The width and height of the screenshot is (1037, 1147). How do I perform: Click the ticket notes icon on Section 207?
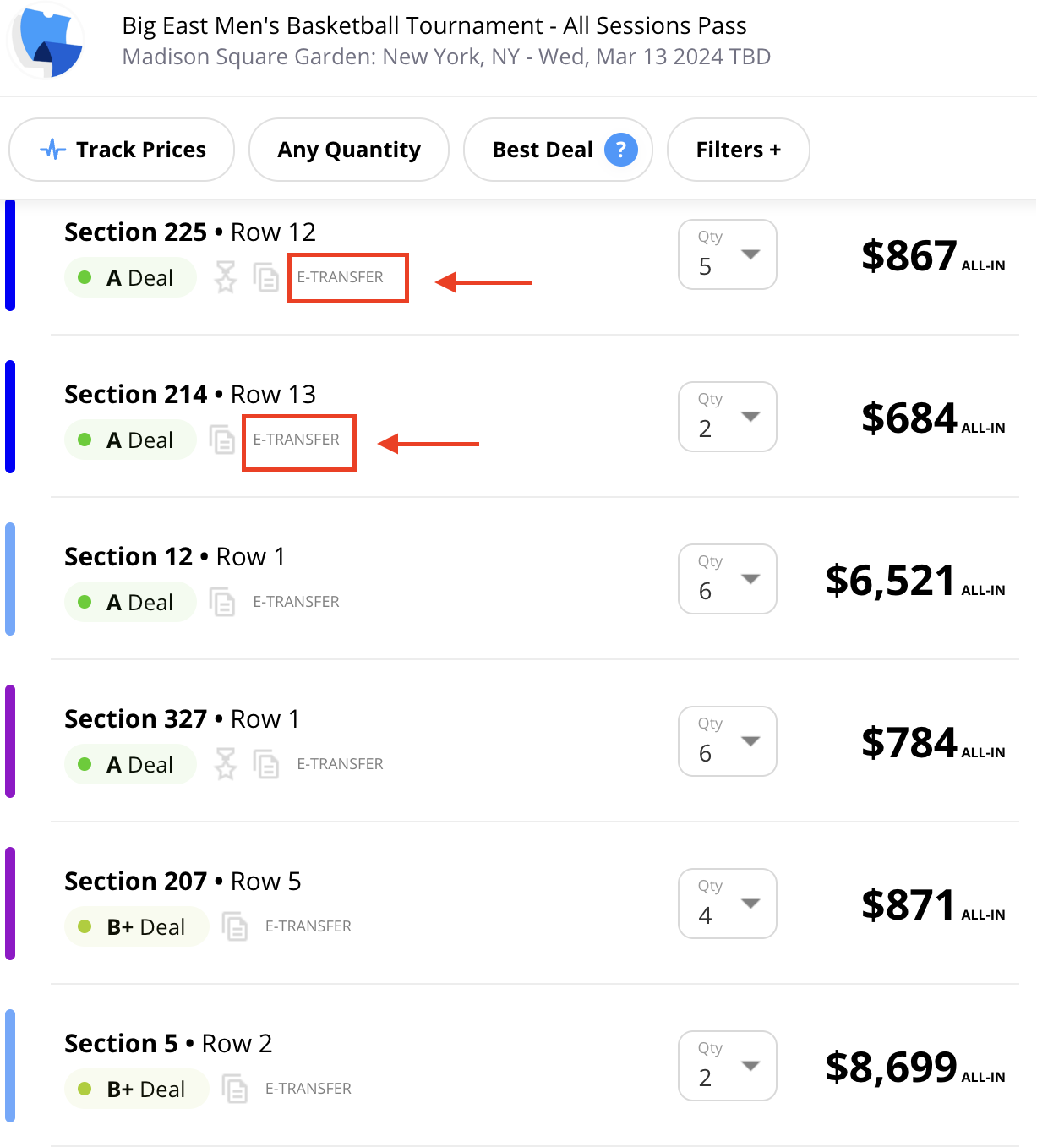click(x=235, y=926)
